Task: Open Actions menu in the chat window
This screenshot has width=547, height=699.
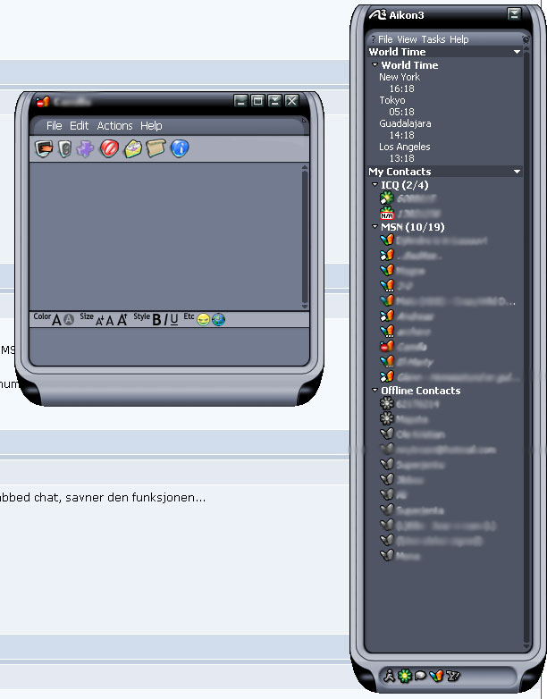Action: click(x=114, y=126)
